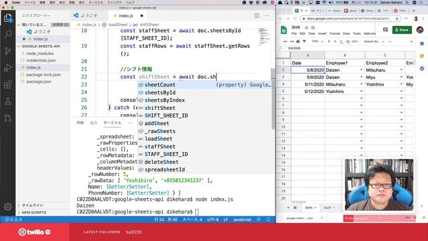Open dropdown arrow in Daizen cell B2
The width and height of the screenshot is (428, 241).
coord(361,70)
